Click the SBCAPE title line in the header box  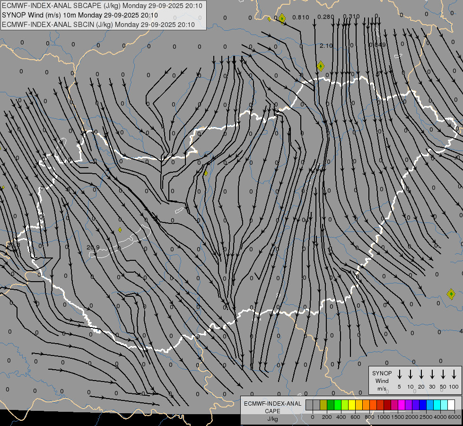[102, 6]
